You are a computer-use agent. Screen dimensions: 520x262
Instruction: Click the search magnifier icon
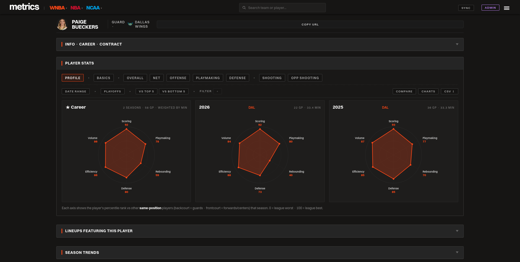[244, 8]
